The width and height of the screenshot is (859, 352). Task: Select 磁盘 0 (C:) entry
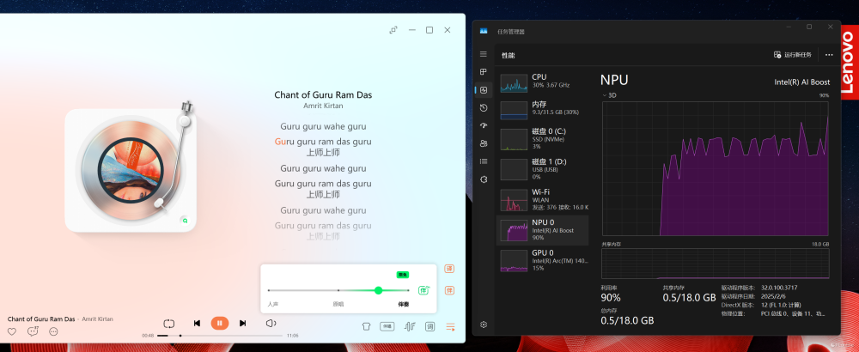click(x=542, y=139)
